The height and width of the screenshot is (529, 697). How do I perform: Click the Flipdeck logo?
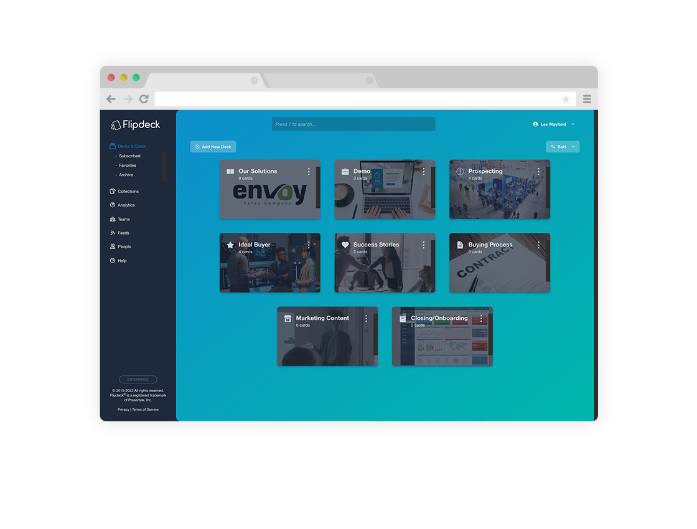[x=135, y=125]
